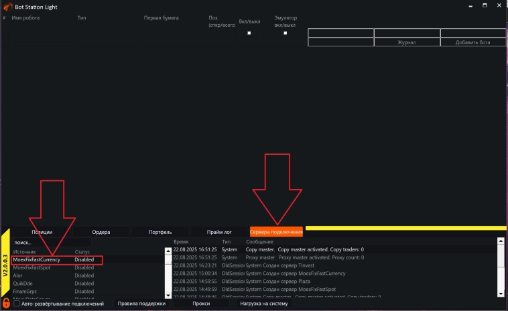Select the Сервера подключения tab

pos(276,232)
